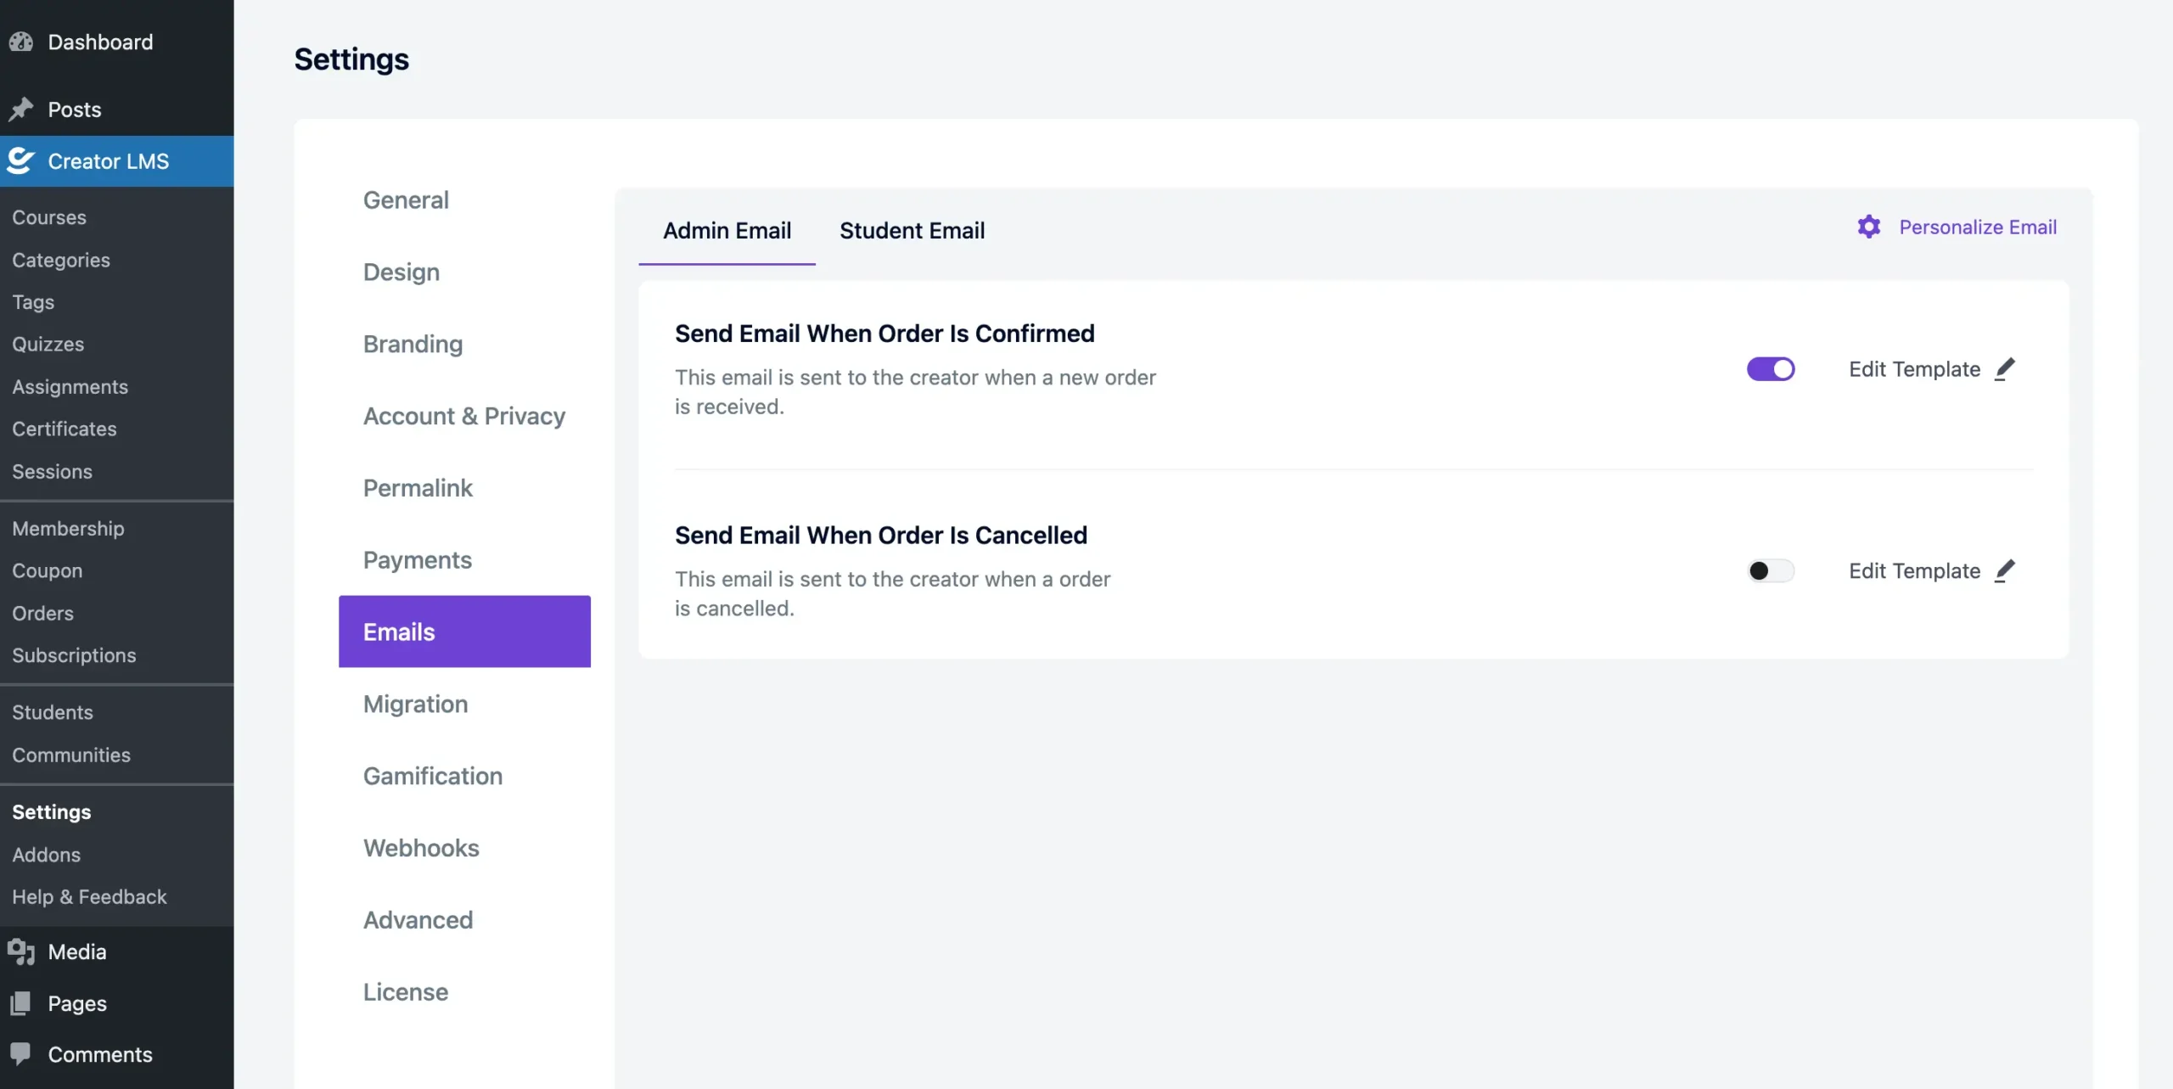2173x1089 pixels.
Task: Open Help & Feedback from the sidebar
Action: coord(89,896)
